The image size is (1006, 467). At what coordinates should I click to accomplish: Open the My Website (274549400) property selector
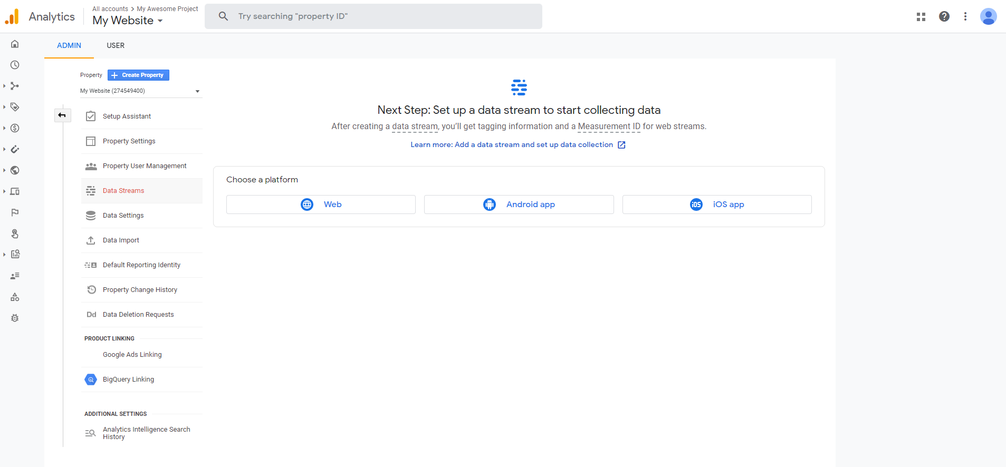(141, 91)
